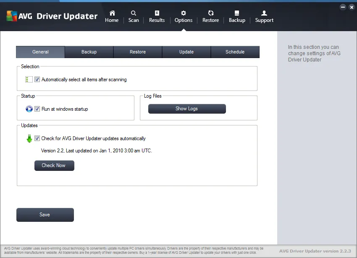Open the Restore label in top navigation

click(210, 20)
